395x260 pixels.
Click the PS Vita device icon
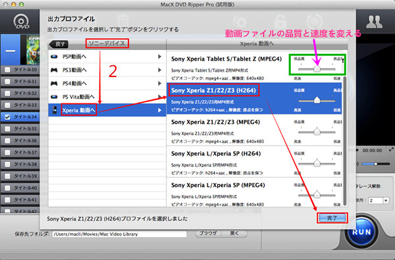tap(54, 97)
